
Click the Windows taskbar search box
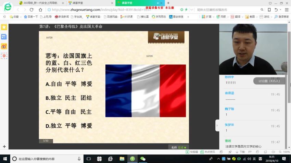47,159
